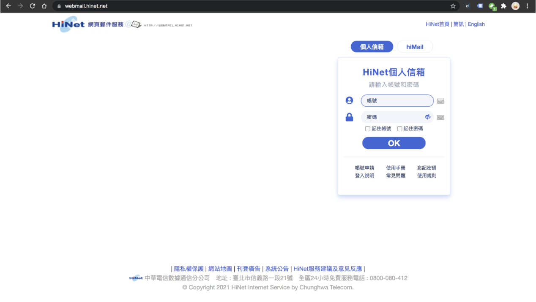The width and height of the screenshot is (536, 302).
Task: Click 忘記密碼 link
Action: (427, 168)
